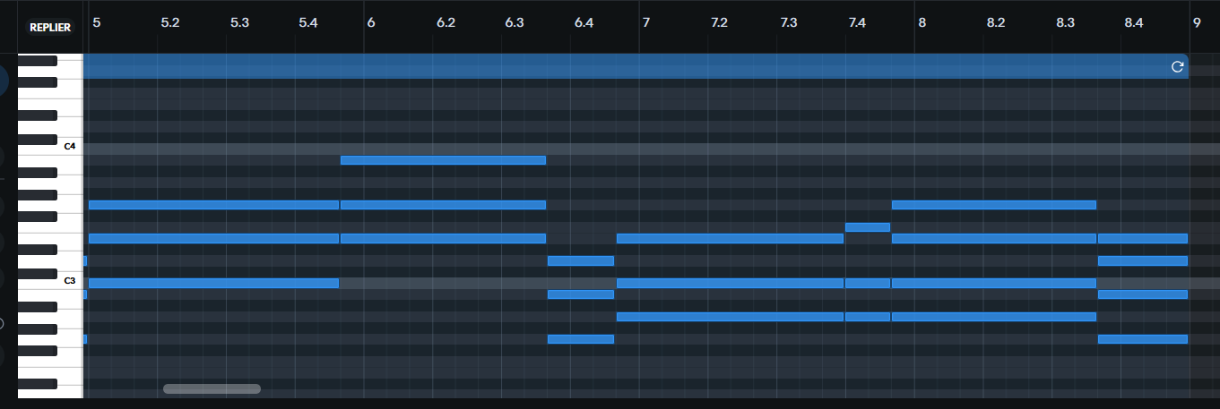Select the short F3 note at 7.4

coord(868,227)
